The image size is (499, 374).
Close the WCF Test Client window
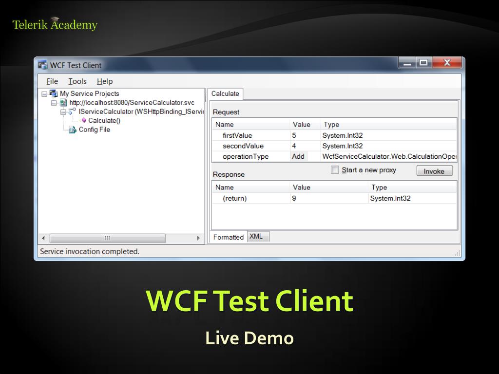point(447,63)
